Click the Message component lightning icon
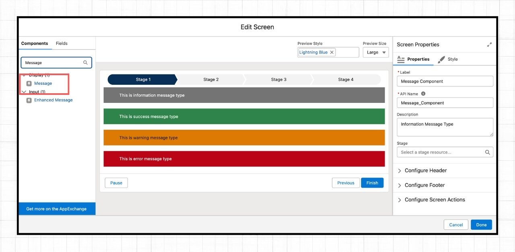This screenshot has width=515, height=252. [29, 84]
